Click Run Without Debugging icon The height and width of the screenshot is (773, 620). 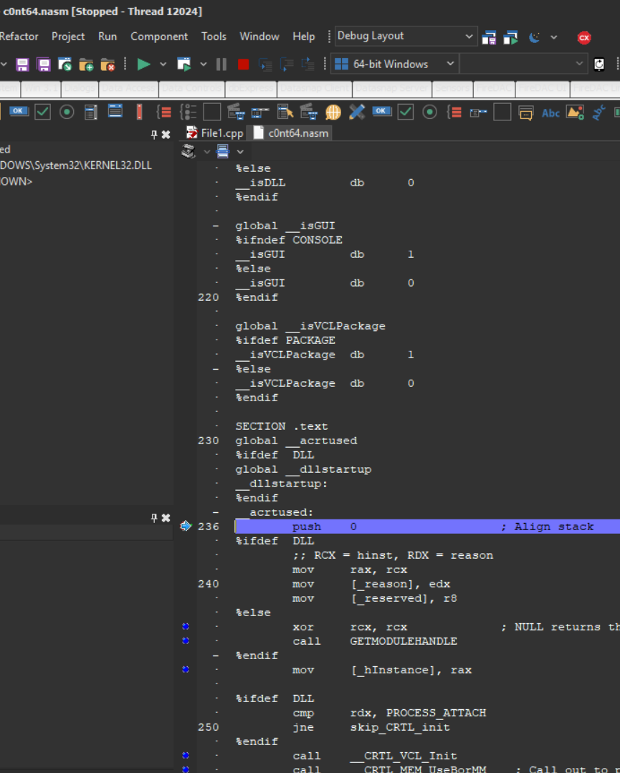pos(184,64)
